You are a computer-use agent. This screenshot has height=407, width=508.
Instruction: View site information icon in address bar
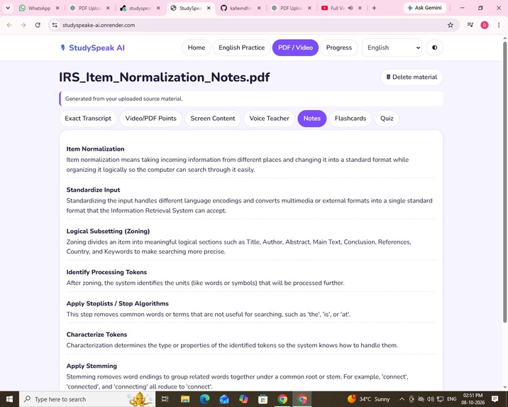[55, 25]
